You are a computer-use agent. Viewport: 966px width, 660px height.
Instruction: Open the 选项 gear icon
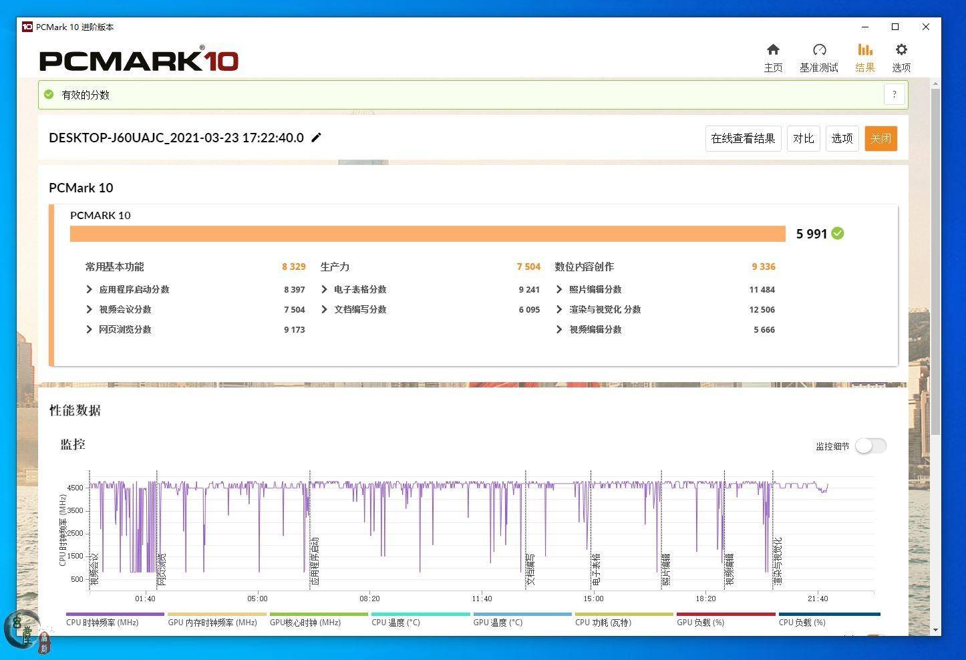(x=901, y=49)
